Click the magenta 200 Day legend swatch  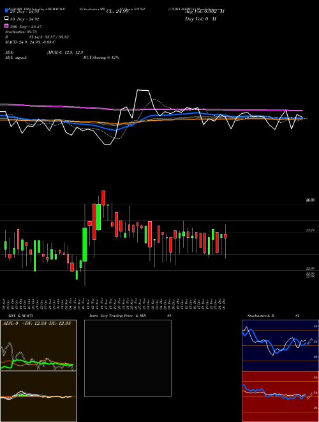6,26
